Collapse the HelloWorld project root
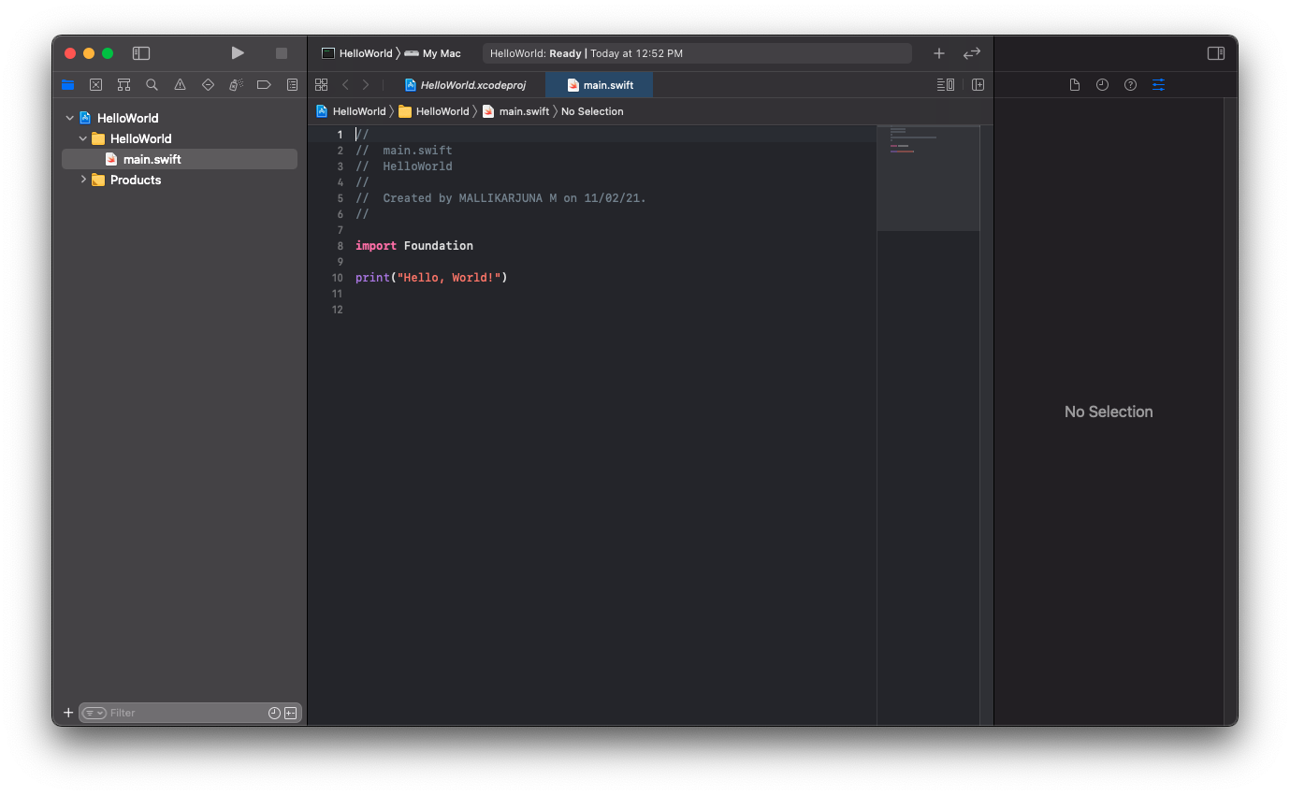1290x795 pixels. click(70, 118)
